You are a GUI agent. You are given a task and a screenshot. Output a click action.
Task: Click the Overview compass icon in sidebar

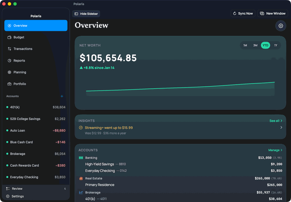9,25
